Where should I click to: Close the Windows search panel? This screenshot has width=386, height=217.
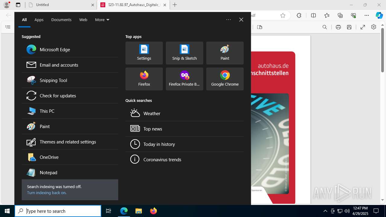pyautogui.click(x=241, y=20)
